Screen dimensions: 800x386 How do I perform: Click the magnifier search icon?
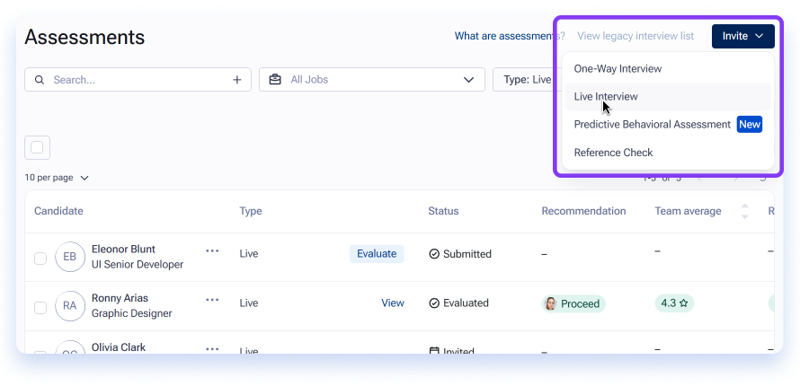(40, 80)
